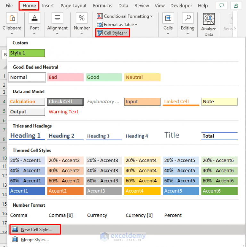Apply the Note cell style

219,102
